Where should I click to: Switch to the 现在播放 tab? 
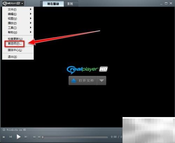click(x=53, y=4)
